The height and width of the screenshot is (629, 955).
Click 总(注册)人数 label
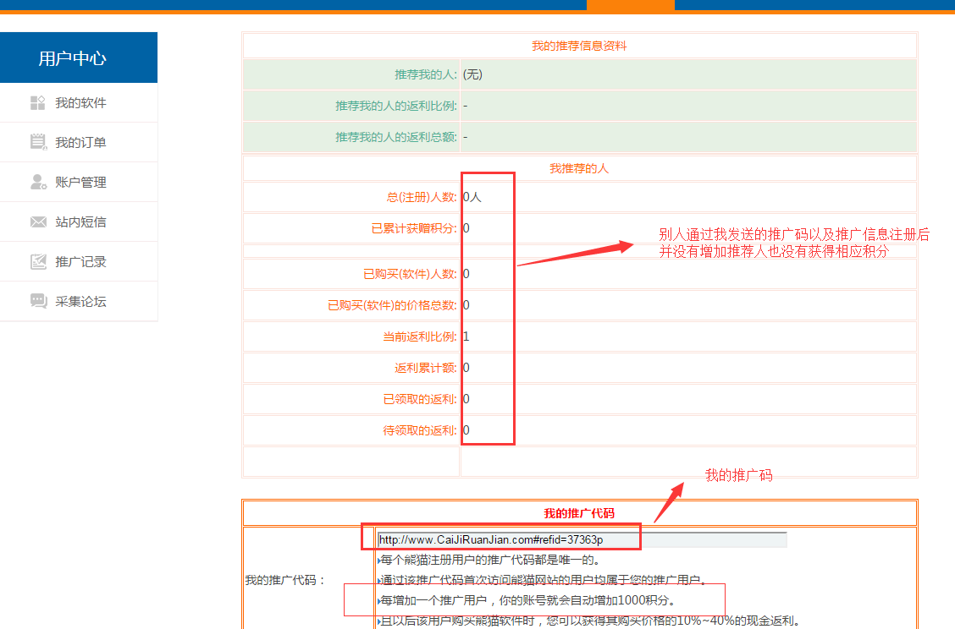click(422, 197)
